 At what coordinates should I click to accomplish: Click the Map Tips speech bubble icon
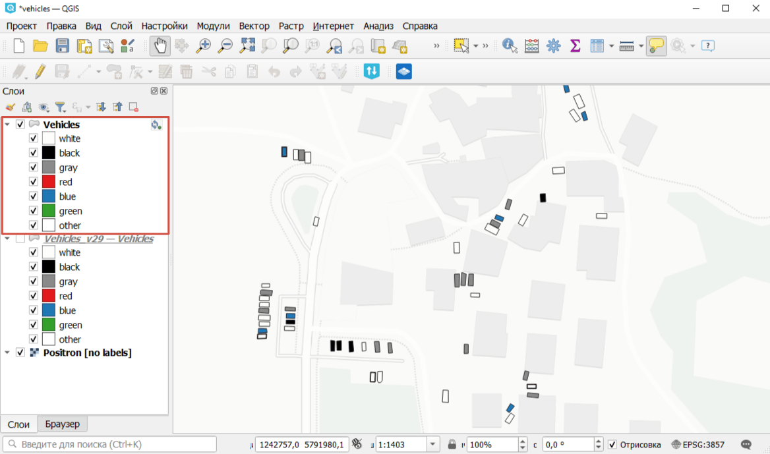[656, 45]
